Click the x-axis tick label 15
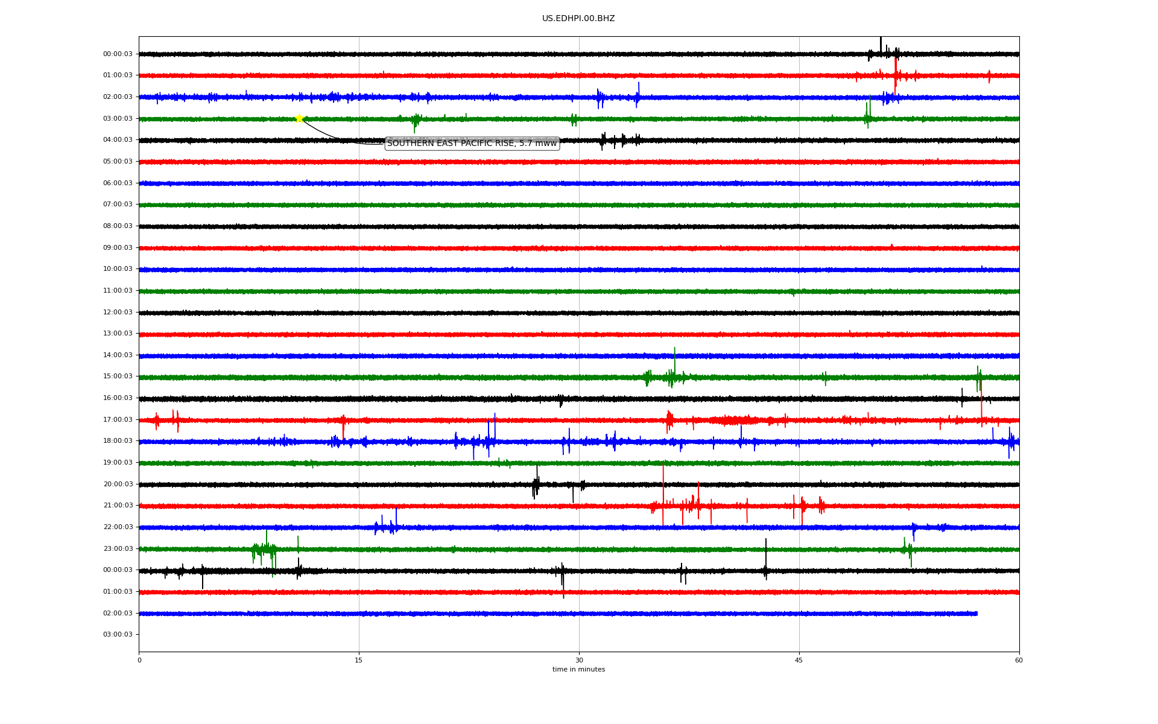The image size is (1158, 724). (x=359, y=661)
